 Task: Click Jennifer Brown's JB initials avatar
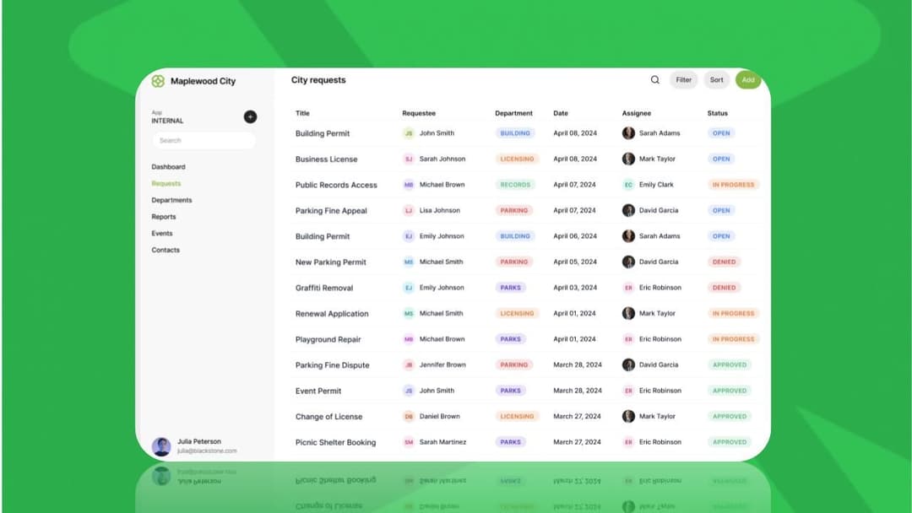point(409,364)
